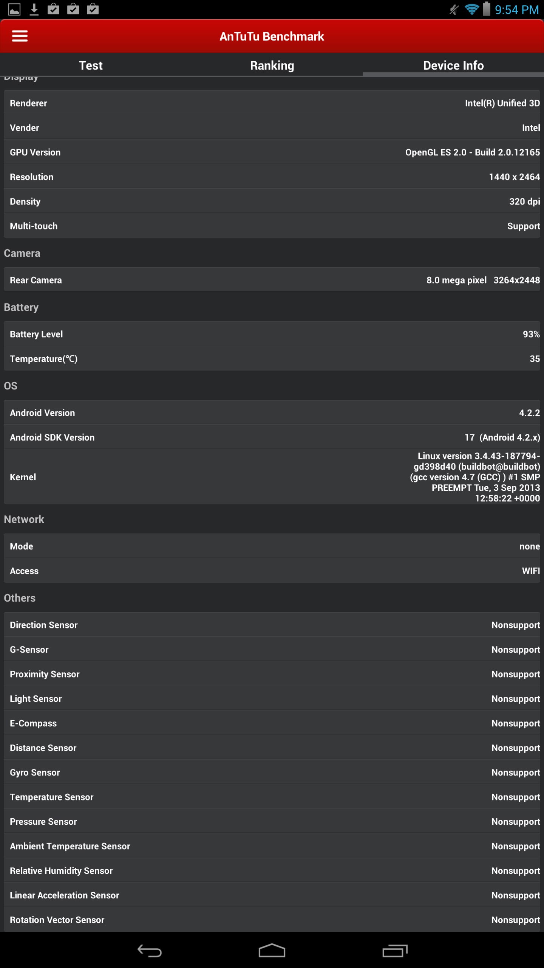Select the Kernel information row
544x968 pixels.
click(x=272, y=477)
